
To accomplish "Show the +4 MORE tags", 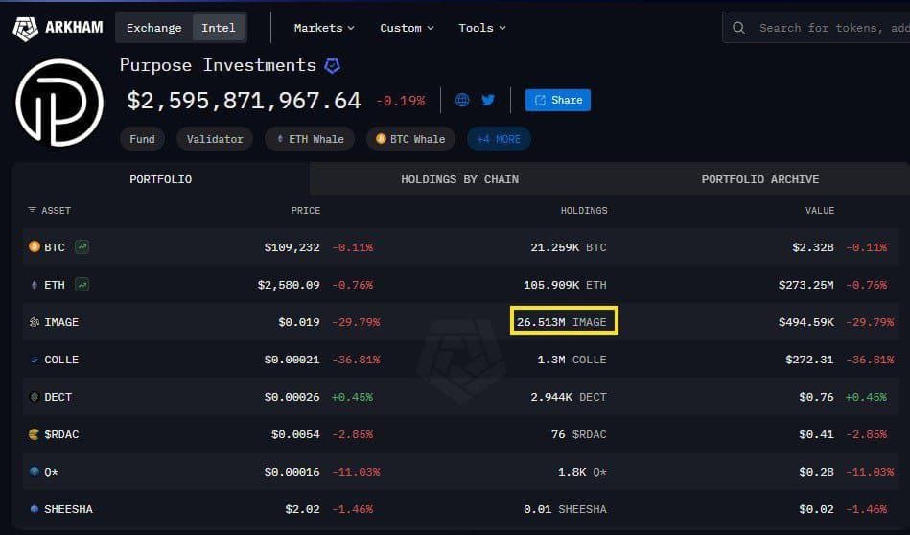I will point(499,139).
